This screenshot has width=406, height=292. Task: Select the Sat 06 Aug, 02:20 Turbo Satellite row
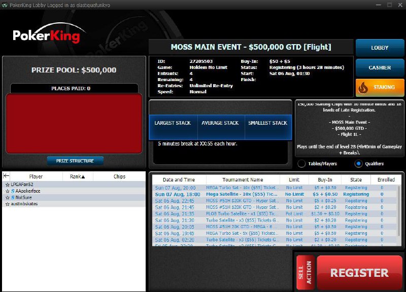(275, 240)
